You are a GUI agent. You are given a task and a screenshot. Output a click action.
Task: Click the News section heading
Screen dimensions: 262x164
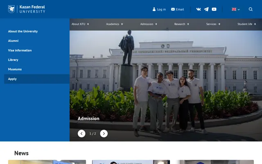point(21,153)
